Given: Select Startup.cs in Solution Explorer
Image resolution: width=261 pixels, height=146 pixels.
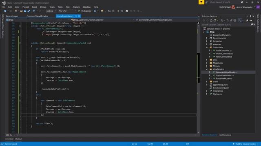Looking at the screenshot, I should (217, 94).
